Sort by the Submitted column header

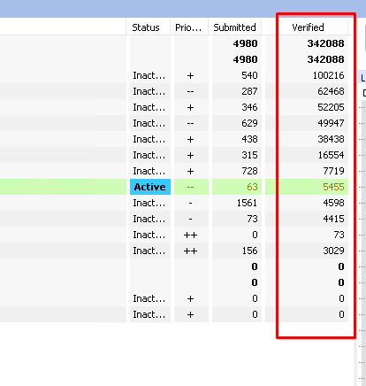(x=234, y=27)
